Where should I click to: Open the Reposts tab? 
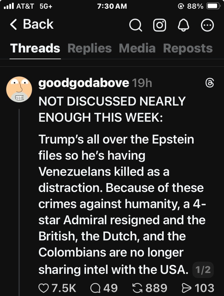[x=188, y=48]
